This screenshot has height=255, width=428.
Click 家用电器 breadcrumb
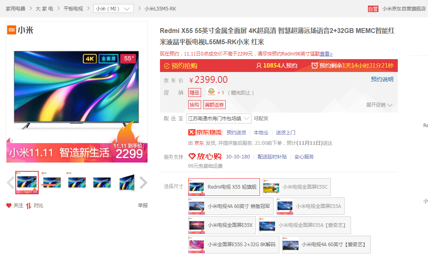[16, 9]
